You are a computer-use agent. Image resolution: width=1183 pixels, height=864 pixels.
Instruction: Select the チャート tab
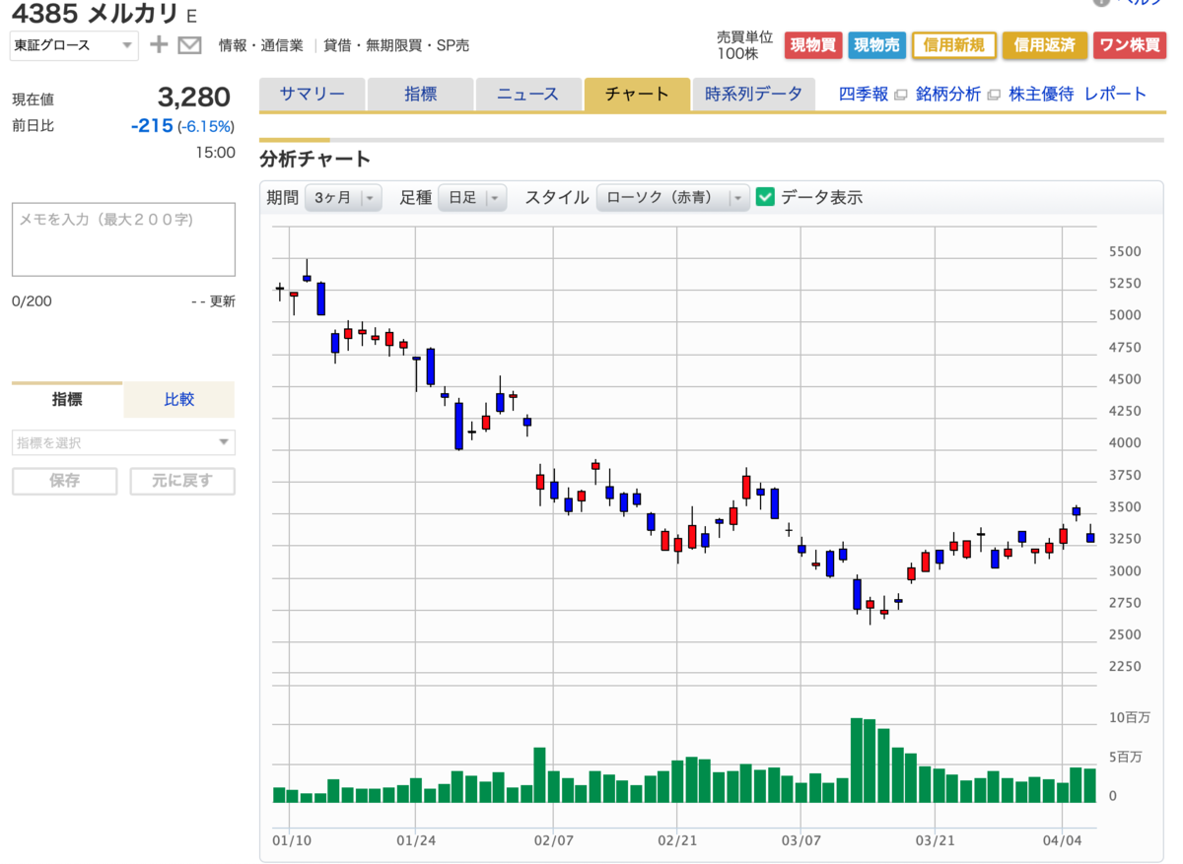point(637,95)
